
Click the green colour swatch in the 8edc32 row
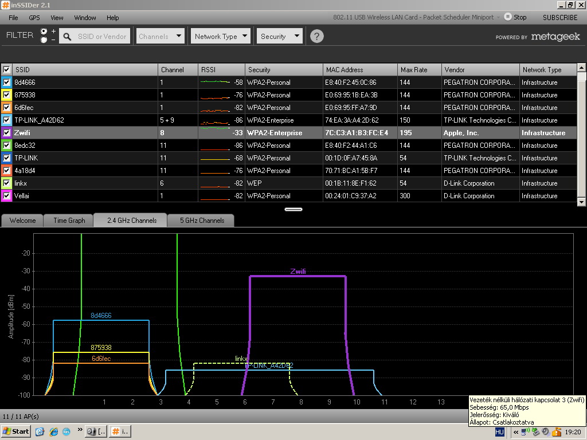(6, 145)
